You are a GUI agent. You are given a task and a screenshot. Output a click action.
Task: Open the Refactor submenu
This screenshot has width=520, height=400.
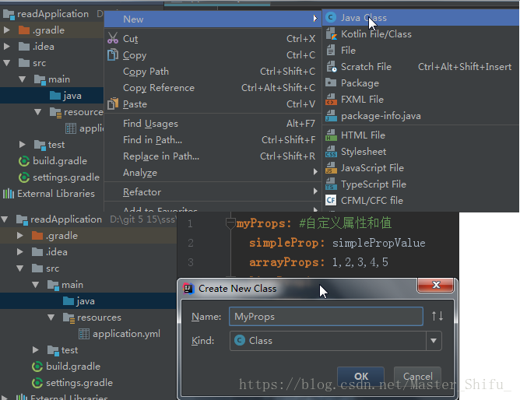click(x=213, y=192)
